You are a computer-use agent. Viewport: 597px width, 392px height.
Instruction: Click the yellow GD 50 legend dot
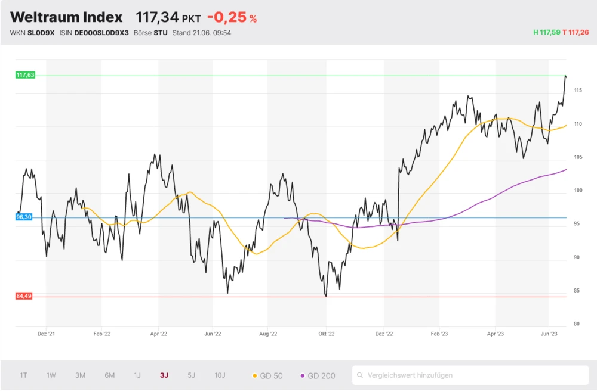pos(255,376)
